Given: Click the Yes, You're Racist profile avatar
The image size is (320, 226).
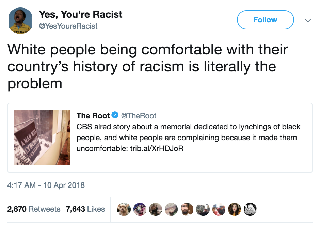Looking at the screenshot, I should [x=20, y=20].
